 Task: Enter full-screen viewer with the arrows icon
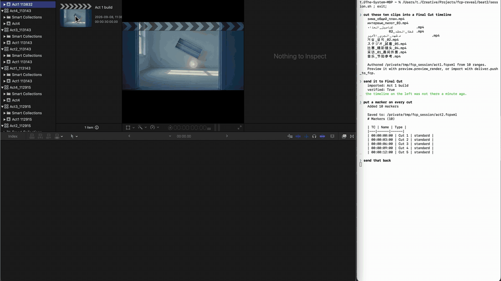pyautogui.click(x=239, y=128)
